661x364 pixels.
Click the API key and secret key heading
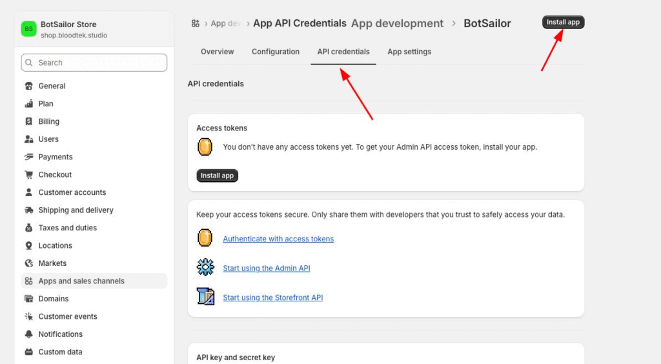236,358
